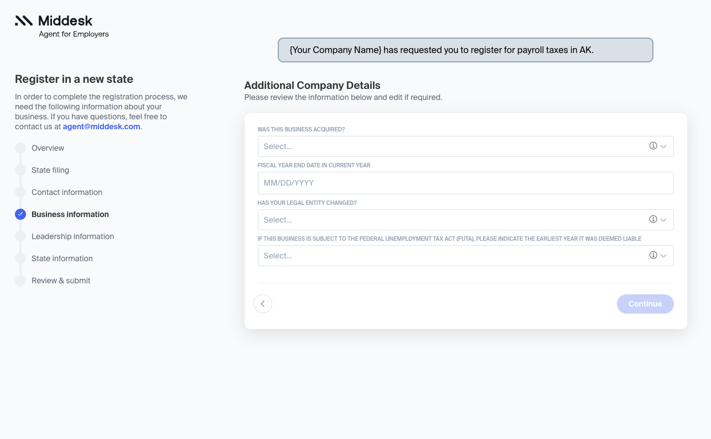The width and height of the screenshot is (711, 439).
Task: Open the Has Your Legal Entity Changed dropdown
Action: pyautogui.click(x=465, y=220)
